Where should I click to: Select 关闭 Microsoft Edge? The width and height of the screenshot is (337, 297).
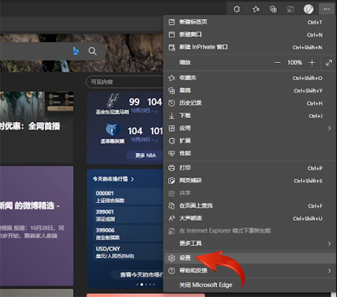click(x=249, y=285)
